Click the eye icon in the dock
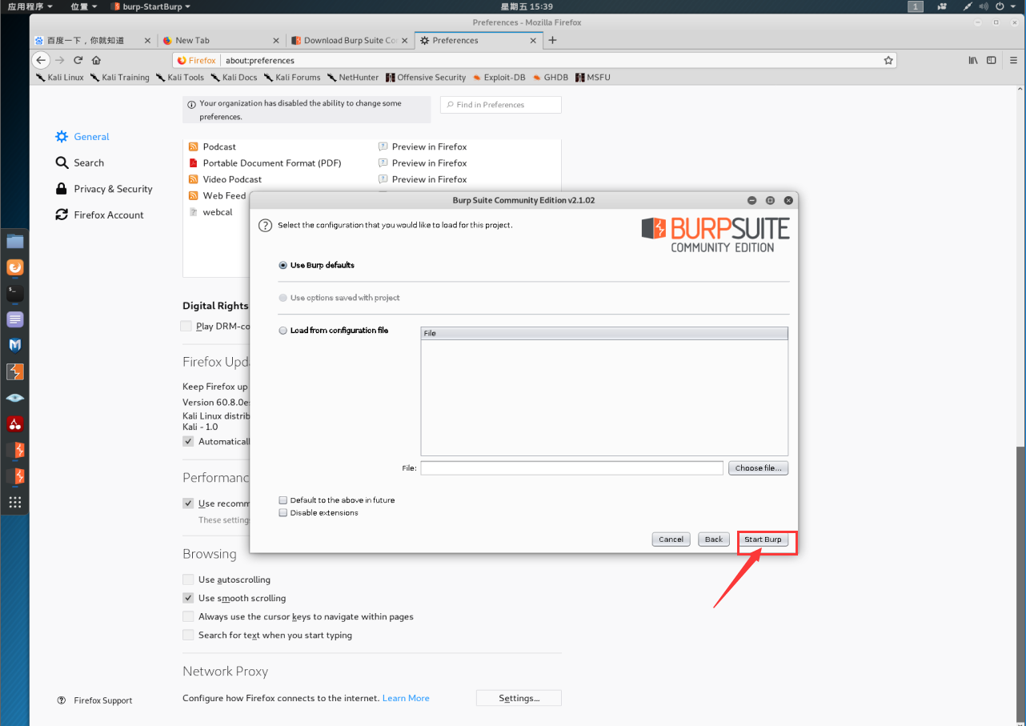 click(x=15, y=398)
